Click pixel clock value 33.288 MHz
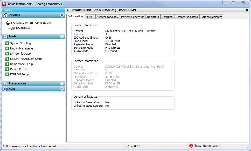 click(x=113, y=41)
